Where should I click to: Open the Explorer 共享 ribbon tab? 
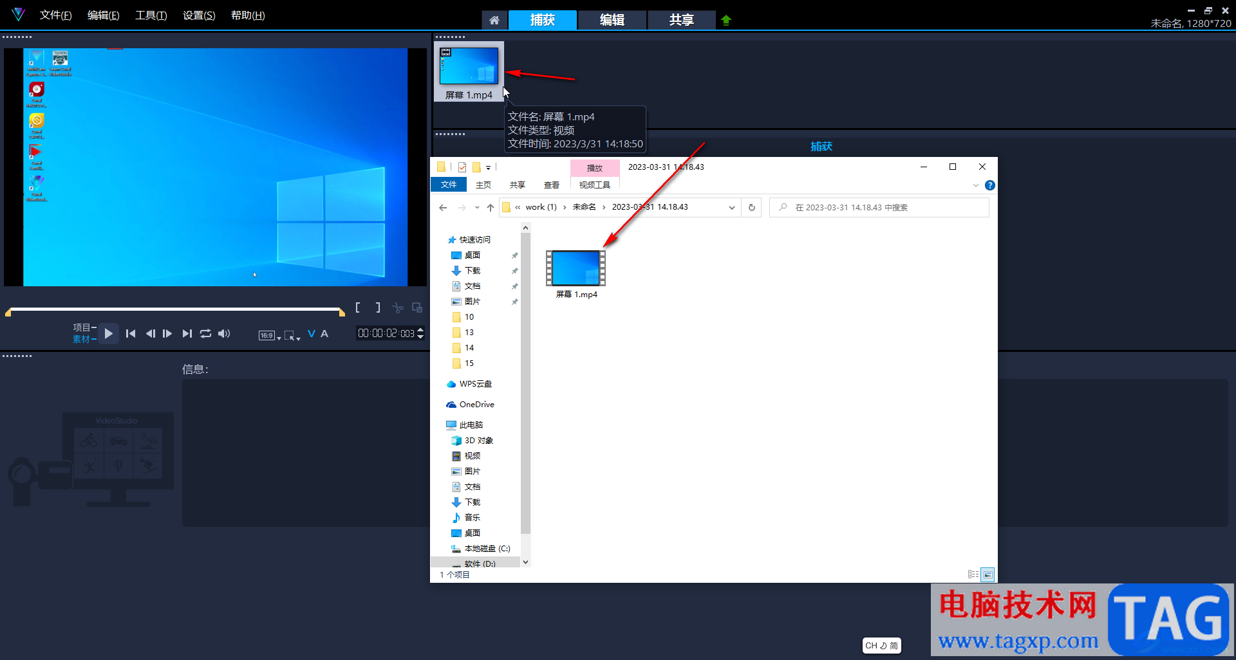point(518,185)
